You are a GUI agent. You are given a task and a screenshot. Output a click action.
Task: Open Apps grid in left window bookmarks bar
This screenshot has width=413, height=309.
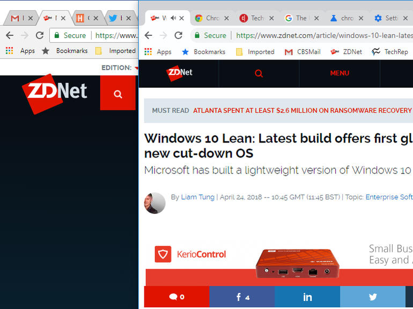click(x=20, y=51)
